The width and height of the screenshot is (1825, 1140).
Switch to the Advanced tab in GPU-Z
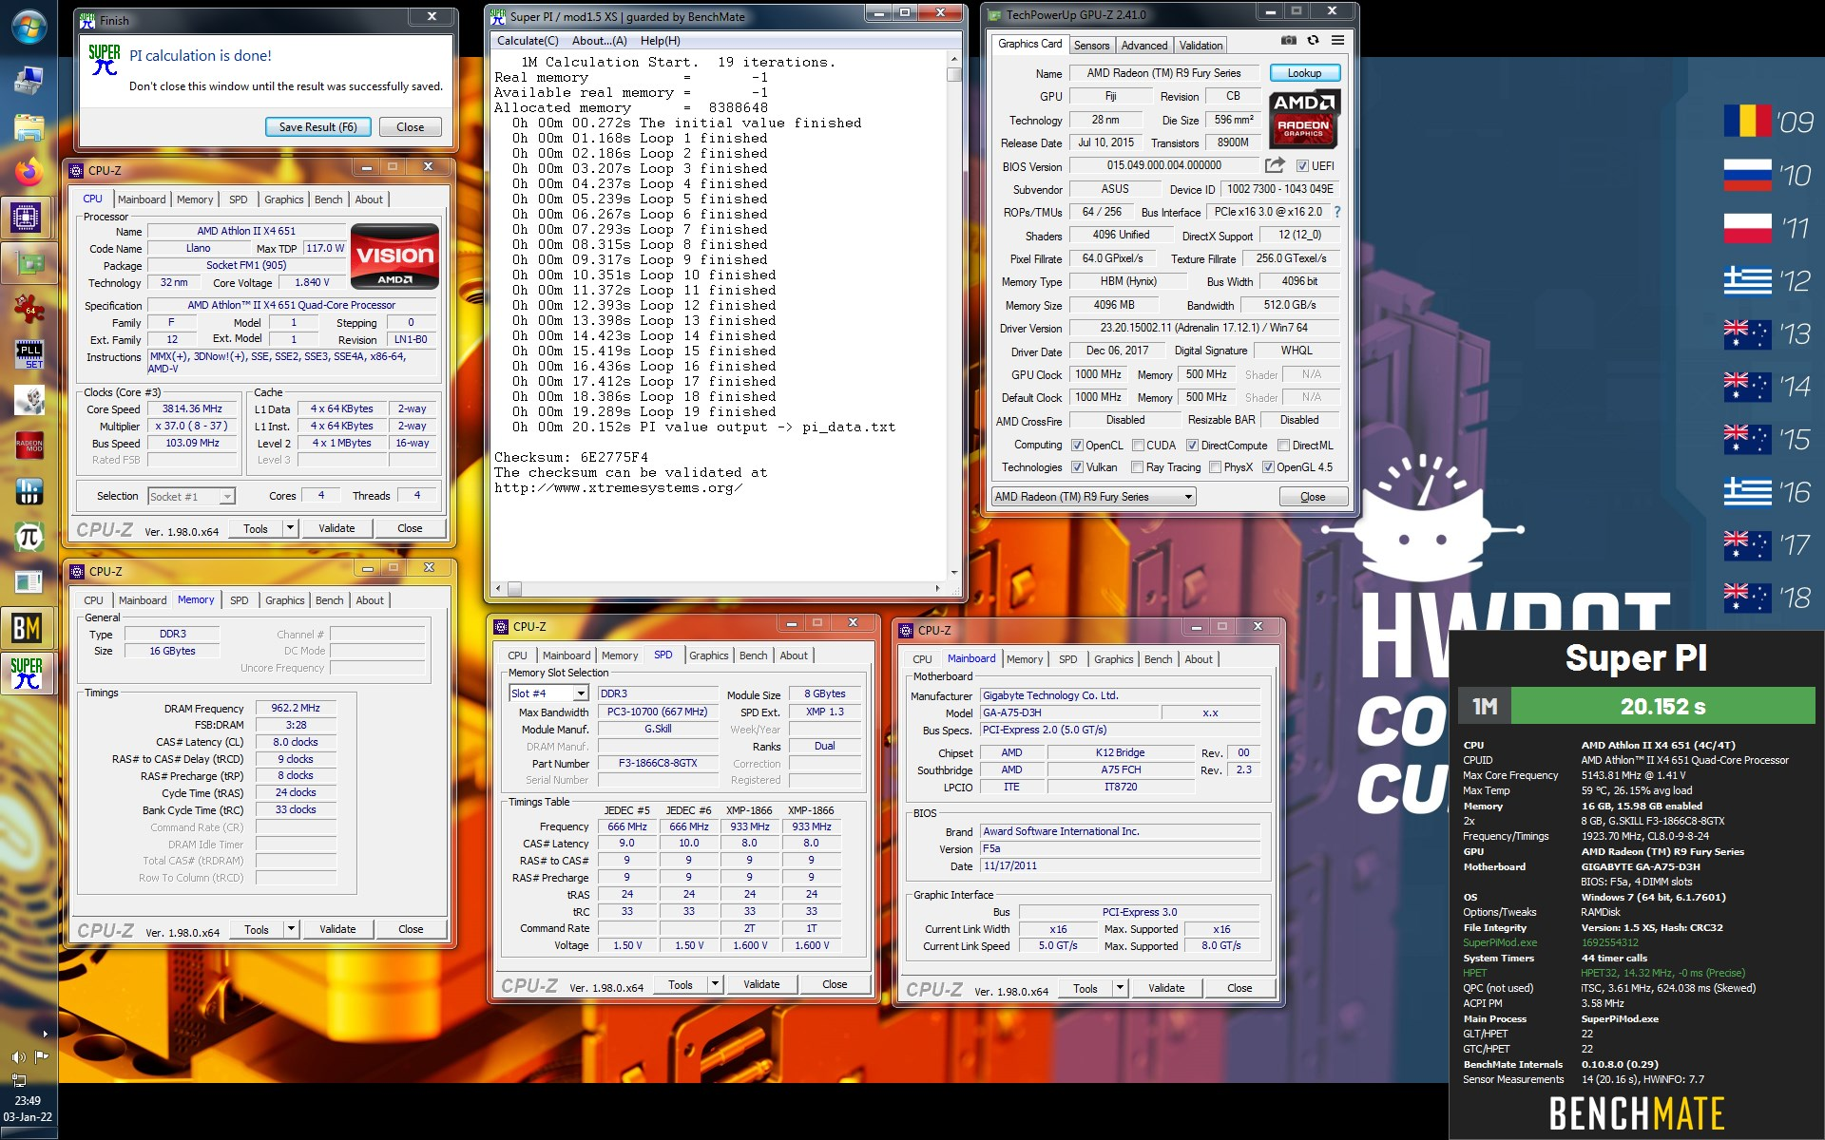[x=1143, y=46]
